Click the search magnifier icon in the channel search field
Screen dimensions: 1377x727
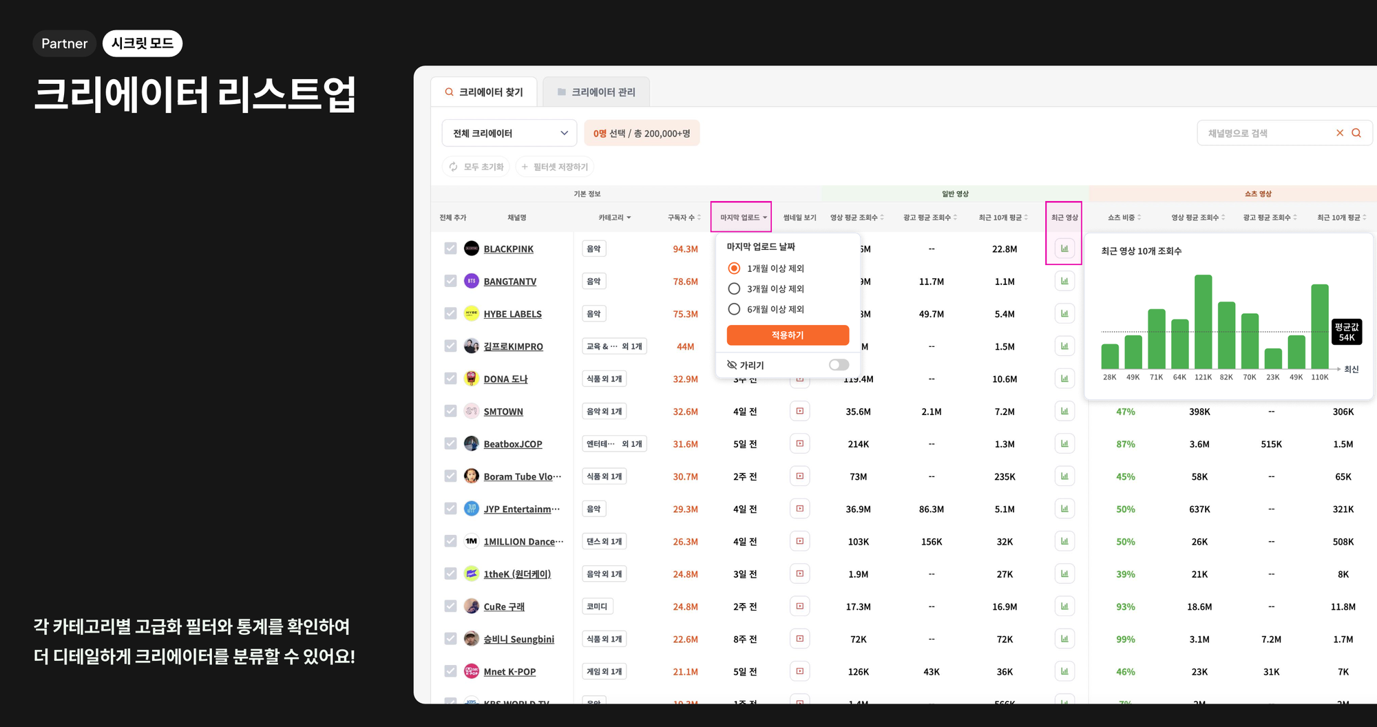(1356, 133)
